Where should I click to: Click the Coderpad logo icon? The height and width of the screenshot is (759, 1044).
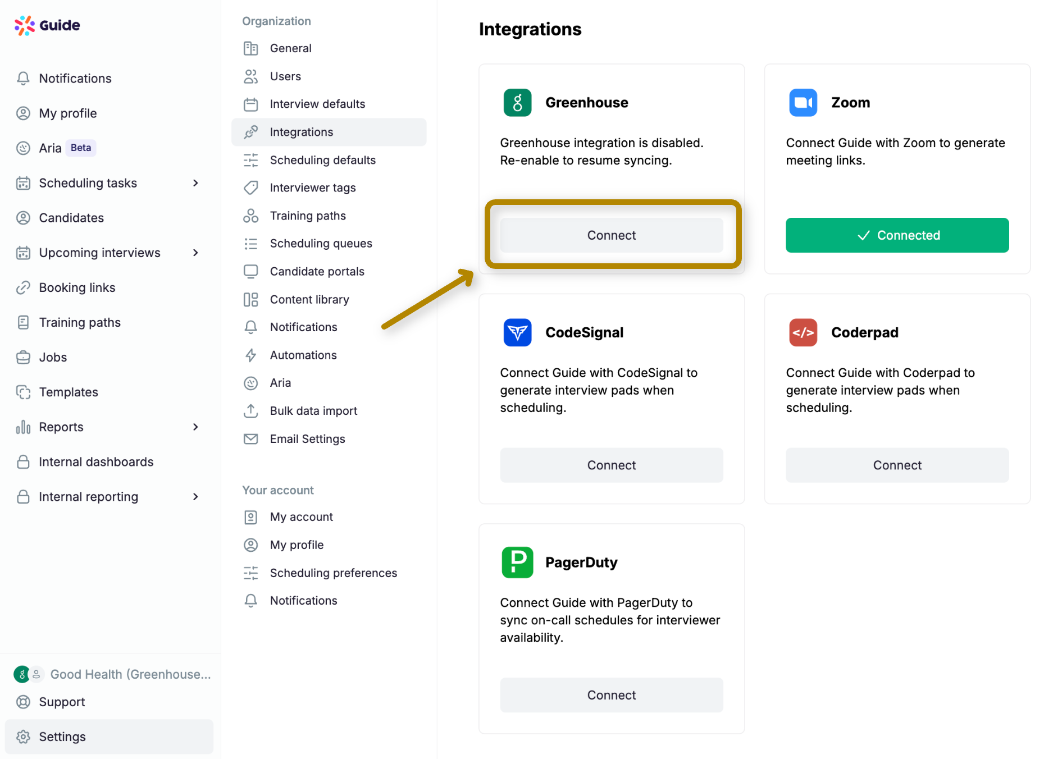803,332
